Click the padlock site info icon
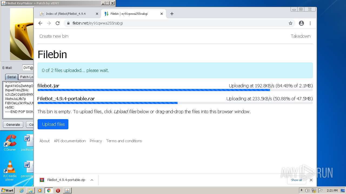346x194 pixels. [x=68, y=23]
